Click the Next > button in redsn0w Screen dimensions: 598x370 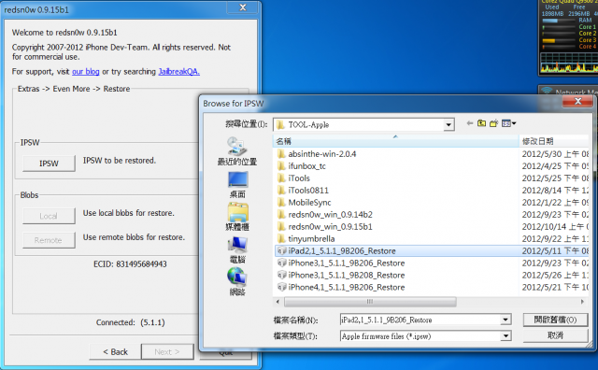[167, 351]
